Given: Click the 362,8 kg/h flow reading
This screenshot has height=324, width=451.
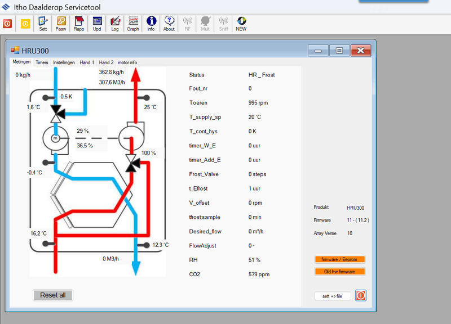Looking at the screenshot, I should [111, 72].
